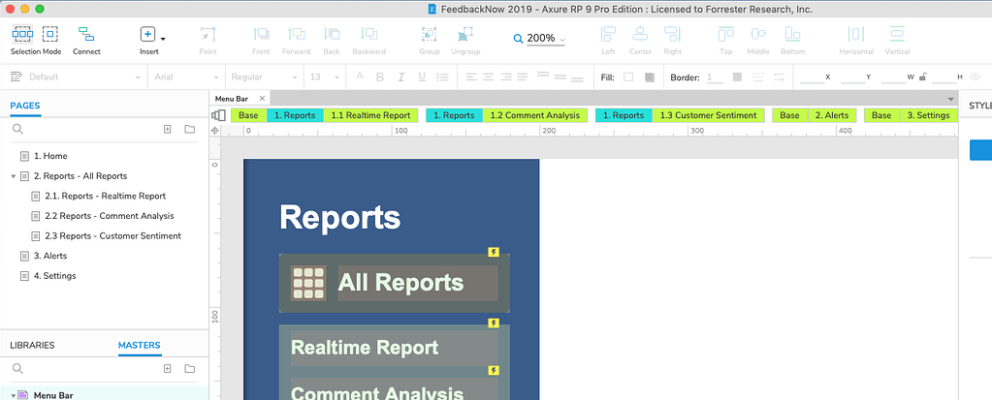The image size is (992, 400).
Task: Open the canvas tab list dropdown
Action: tap(950, 99)
